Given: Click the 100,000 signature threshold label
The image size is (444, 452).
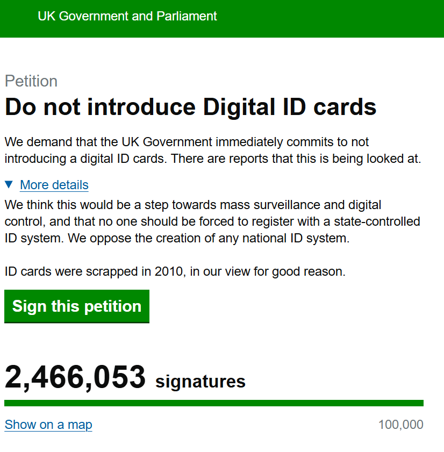Looking at the screenshot, I should click(x=400, y=425).
